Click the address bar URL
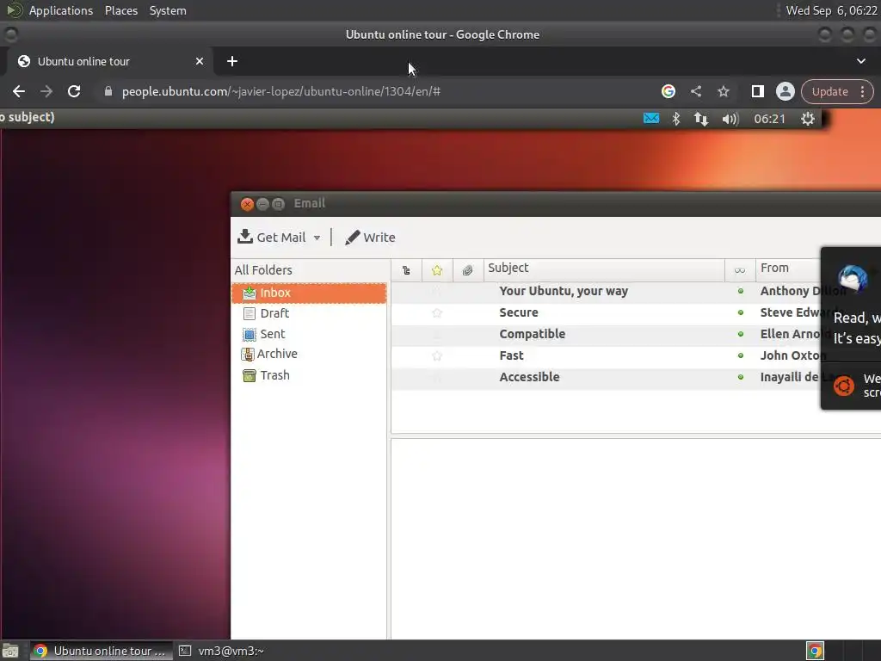Image resolution: width=881 pixels, height=661 pixels. point(281,91)
